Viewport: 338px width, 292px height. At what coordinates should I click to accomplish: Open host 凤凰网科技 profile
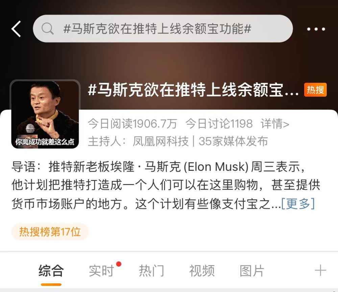[x=161, y=141]
